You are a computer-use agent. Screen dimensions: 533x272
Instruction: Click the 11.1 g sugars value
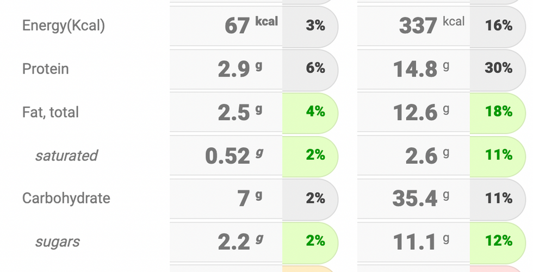click(x=421, y=242)
